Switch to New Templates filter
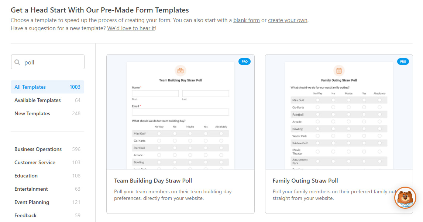 (32, 113)
